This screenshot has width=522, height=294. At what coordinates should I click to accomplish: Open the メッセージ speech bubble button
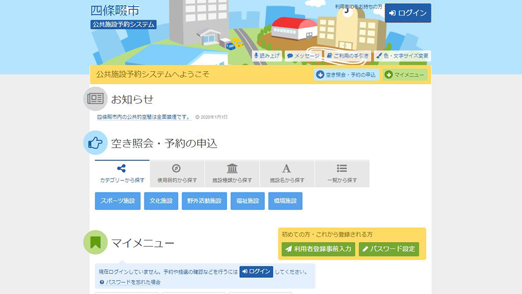click(303, 56)
